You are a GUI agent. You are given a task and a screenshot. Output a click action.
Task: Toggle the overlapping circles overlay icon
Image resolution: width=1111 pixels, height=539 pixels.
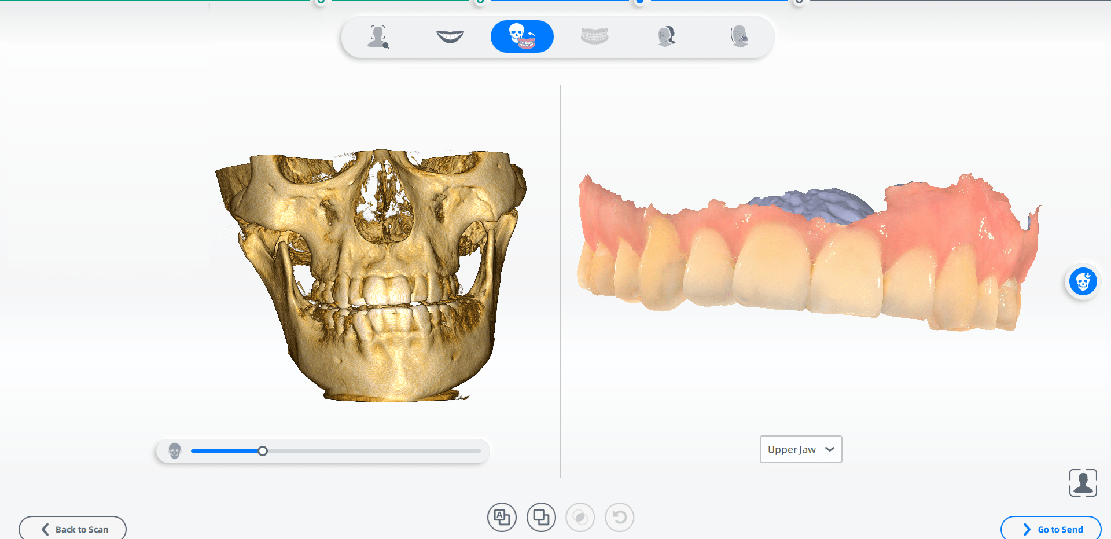pyautogui.click(x=580, y=517)
